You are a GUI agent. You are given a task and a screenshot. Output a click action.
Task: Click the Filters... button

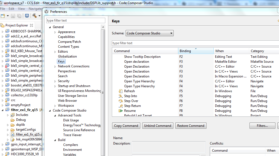[262, 126]
